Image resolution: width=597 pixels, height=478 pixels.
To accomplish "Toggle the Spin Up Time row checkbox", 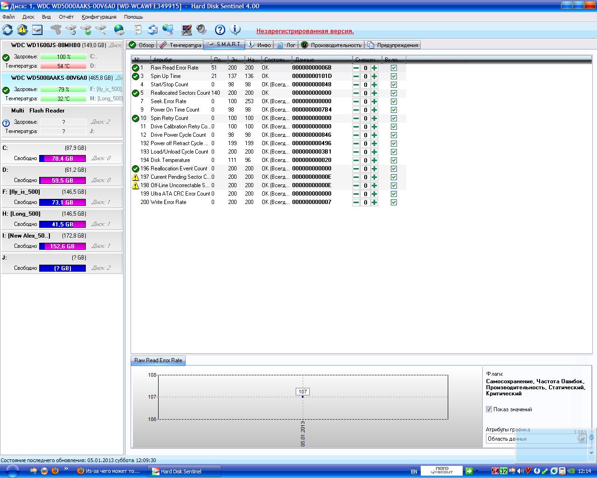I will [x=394, y=76].
